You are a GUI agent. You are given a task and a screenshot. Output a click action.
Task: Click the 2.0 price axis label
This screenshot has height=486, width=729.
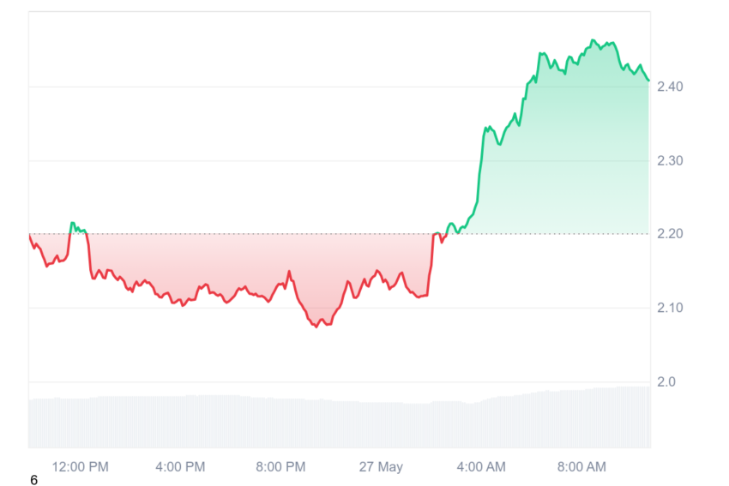(x=666, y=382)
